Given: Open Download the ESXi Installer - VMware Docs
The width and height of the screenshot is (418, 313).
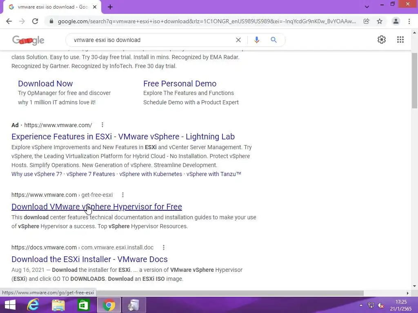Looking at the screenshot, I should (x=89, y=259).
